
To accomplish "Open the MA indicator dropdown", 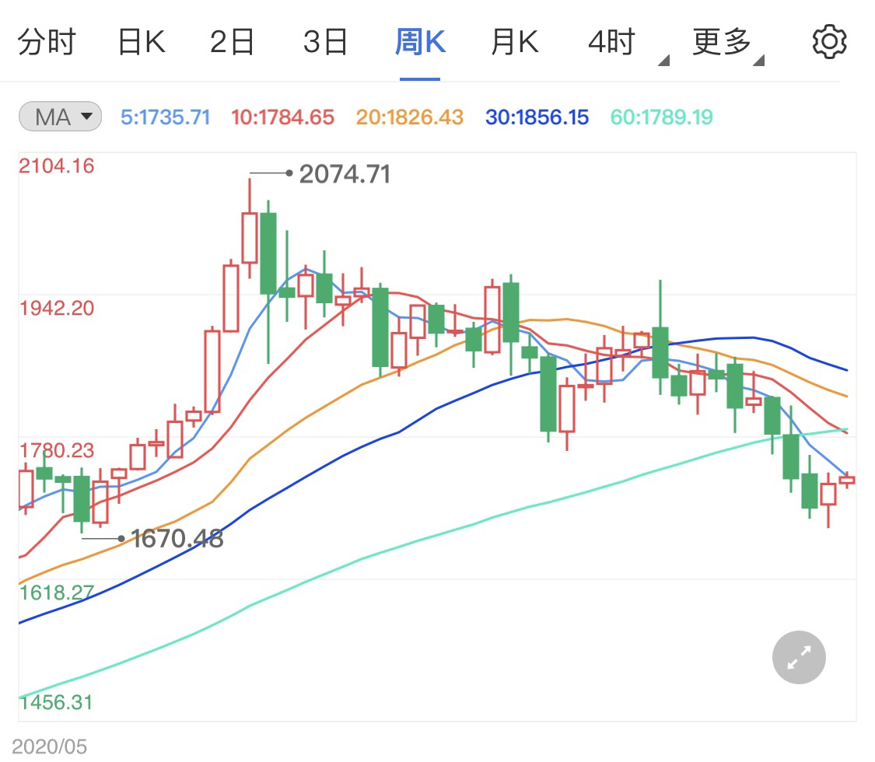I will (60, 117).
